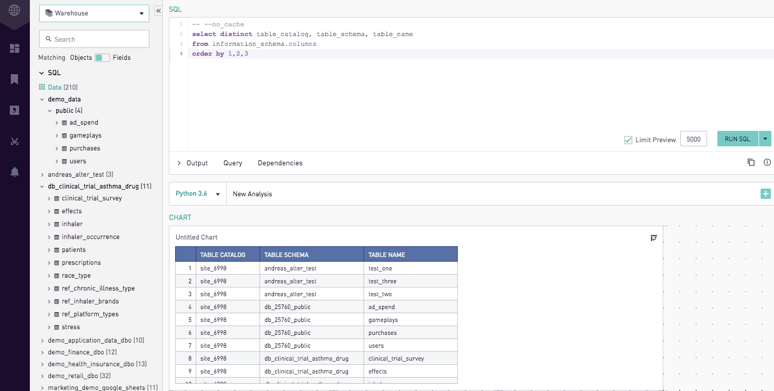Open the Warehouse dropdown
Image resolution: width=774 pixels, height=391 pixels.
point(94,13)
